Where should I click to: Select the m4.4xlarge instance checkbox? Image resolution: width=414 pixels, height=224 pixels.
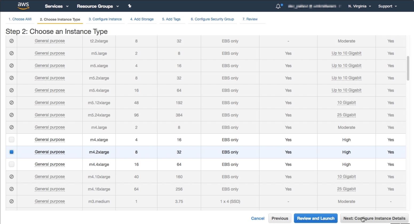click(11, 164)
